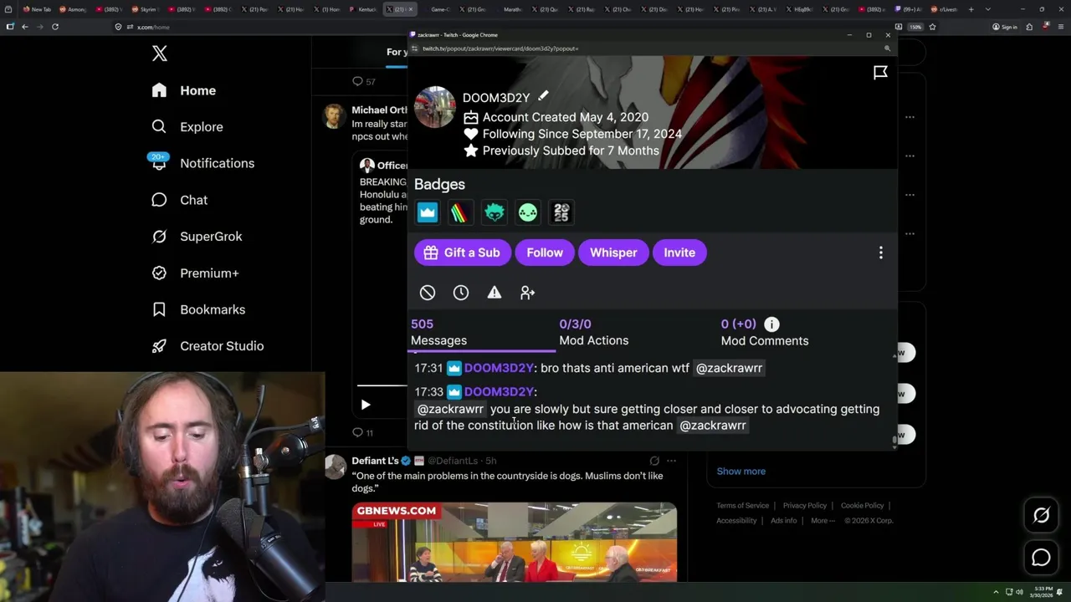Viewport: 1071px width, 602px height.
Task: Click the teal spiky creature badge
Action: tap(495, 212)
